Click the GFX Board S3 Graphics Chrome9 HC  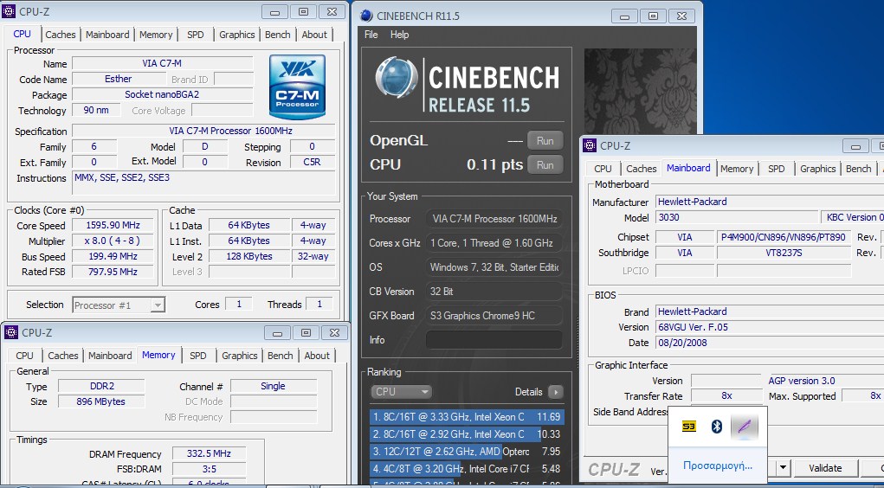[x=494, y=316]
